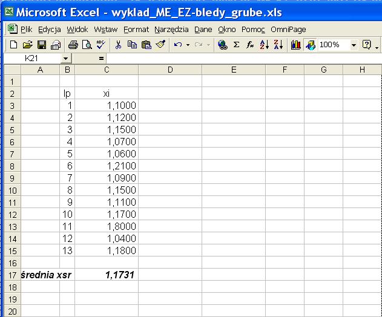
Task: Open the toolbar options arrow at far right
Action: 377,47
